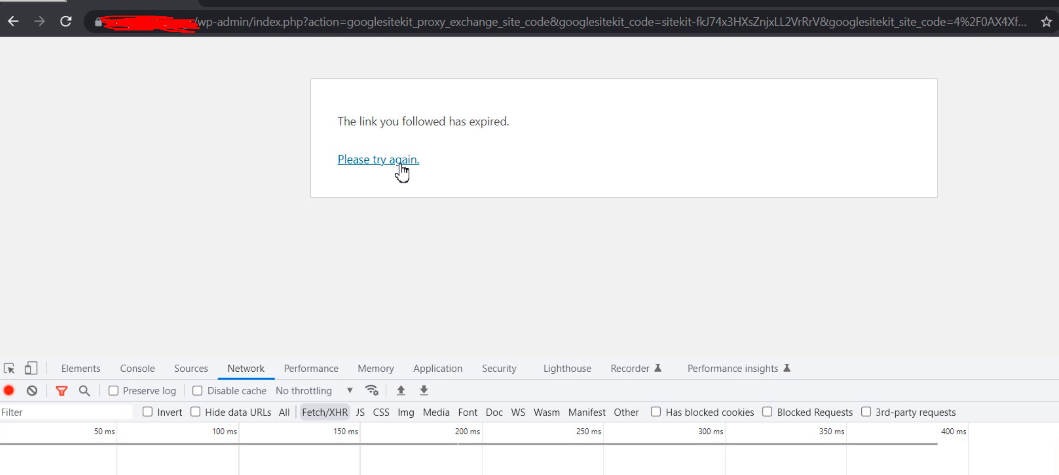Switch to the Console panel

click(137, 368)
